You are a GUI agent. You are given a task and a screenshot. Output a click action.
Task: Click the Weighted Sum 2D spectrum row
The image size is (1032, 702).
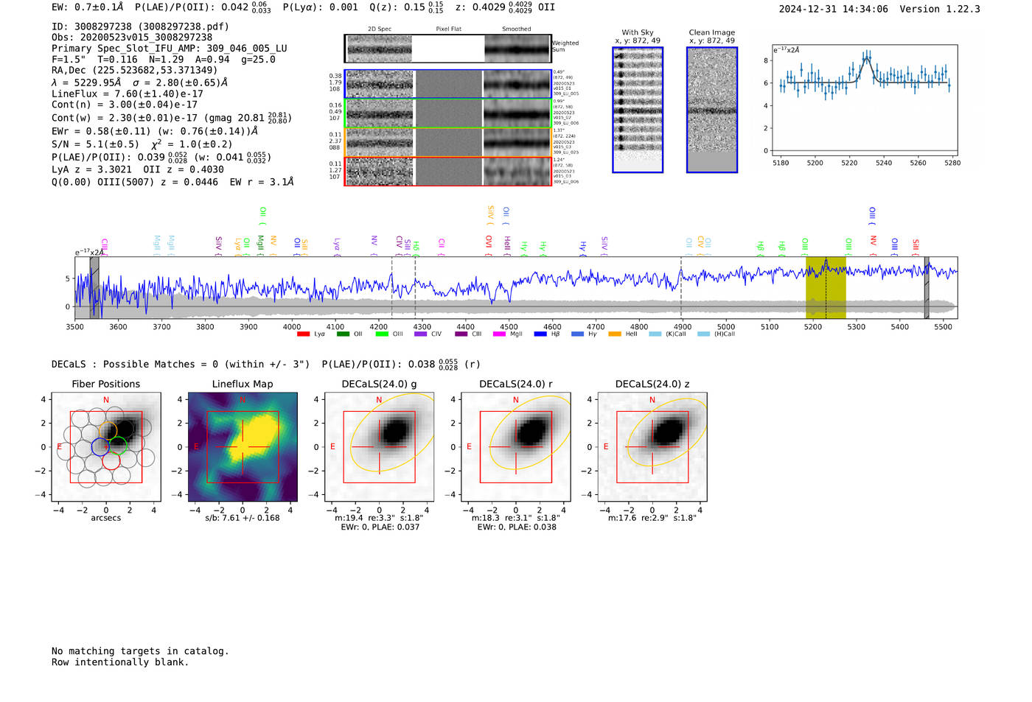coord(448,49)
